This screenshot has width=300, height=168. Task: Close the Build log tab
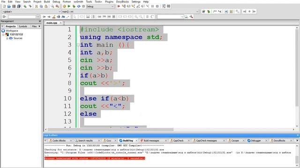pos(136,140)
